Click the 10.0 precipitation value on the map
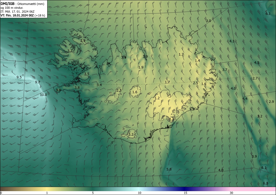Image resolution: width=276 pixels, height=195 pixels. pos(44,95)
